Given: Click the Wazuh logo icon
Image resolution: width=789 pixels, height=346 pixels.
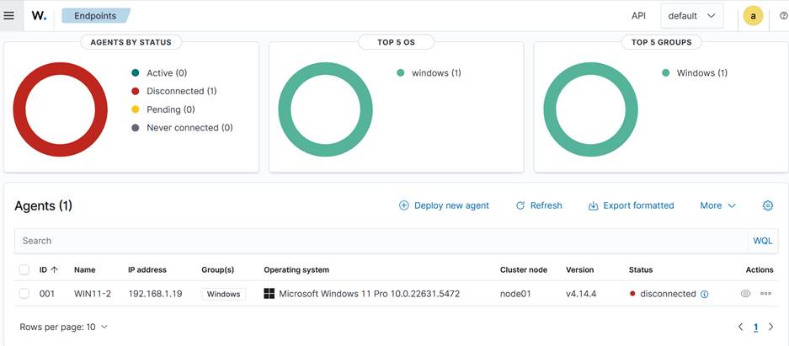Looking at the screenshot, I should click(x=39, y=15).
